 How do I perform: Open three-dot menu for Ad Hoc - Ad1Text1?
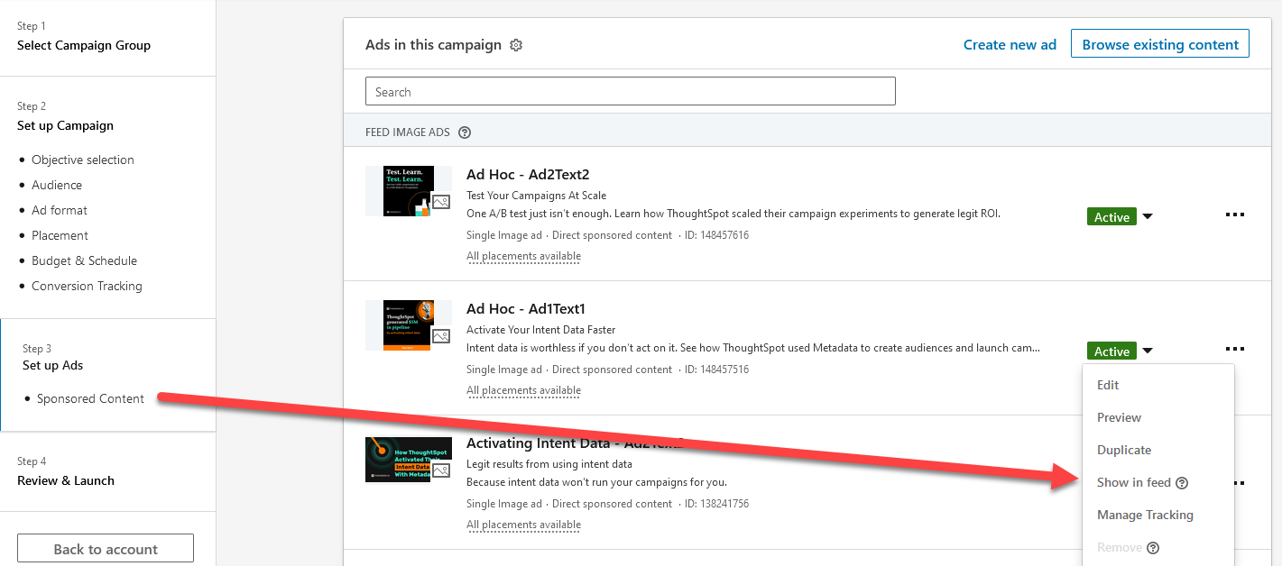tap(1234, 349)
